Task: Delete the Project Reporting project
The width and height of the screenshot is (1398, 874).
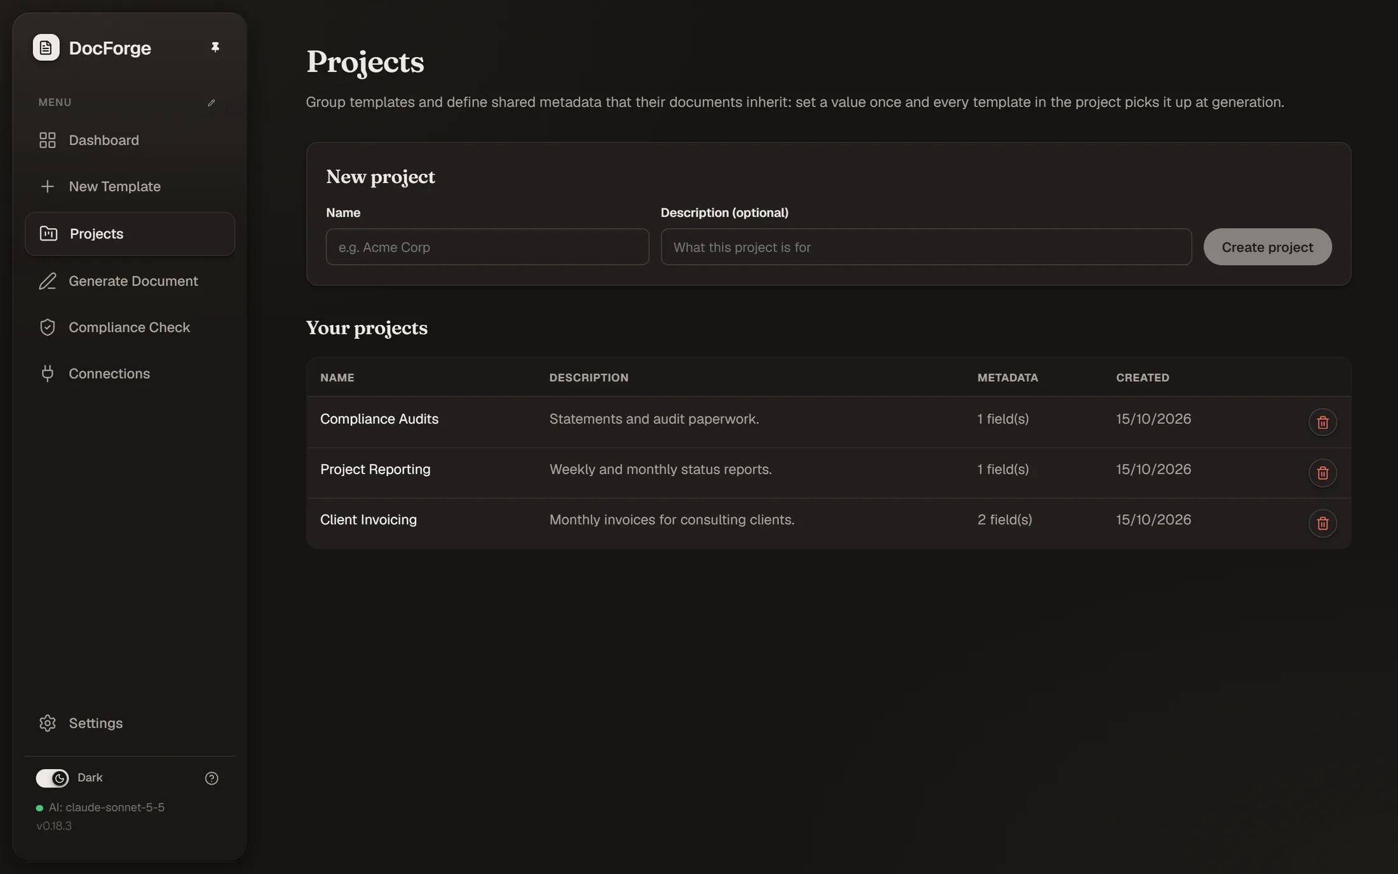Action: (1322, 473)
